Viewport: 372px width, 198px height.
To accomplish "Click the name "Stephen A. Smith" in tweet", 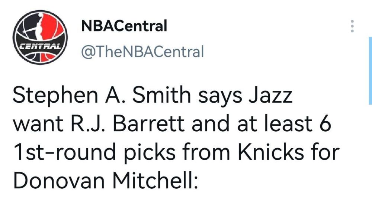I will [x=102, y=96].
